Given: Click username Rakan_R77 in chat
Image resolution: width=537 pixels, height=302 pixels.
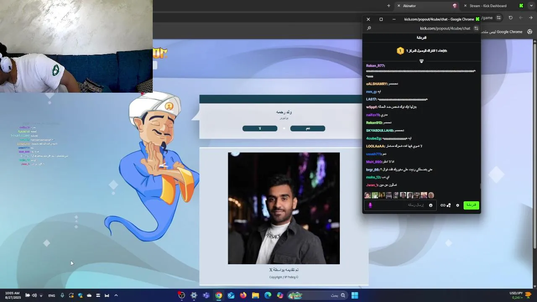Looking at the screenshot, I should pyautogui.click(x=375, y=66).
